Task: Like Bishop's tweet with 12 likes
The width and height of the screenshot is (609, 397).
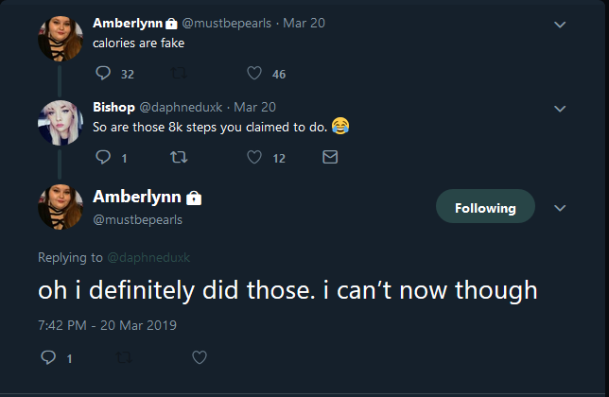Action: tap(254, 157)
